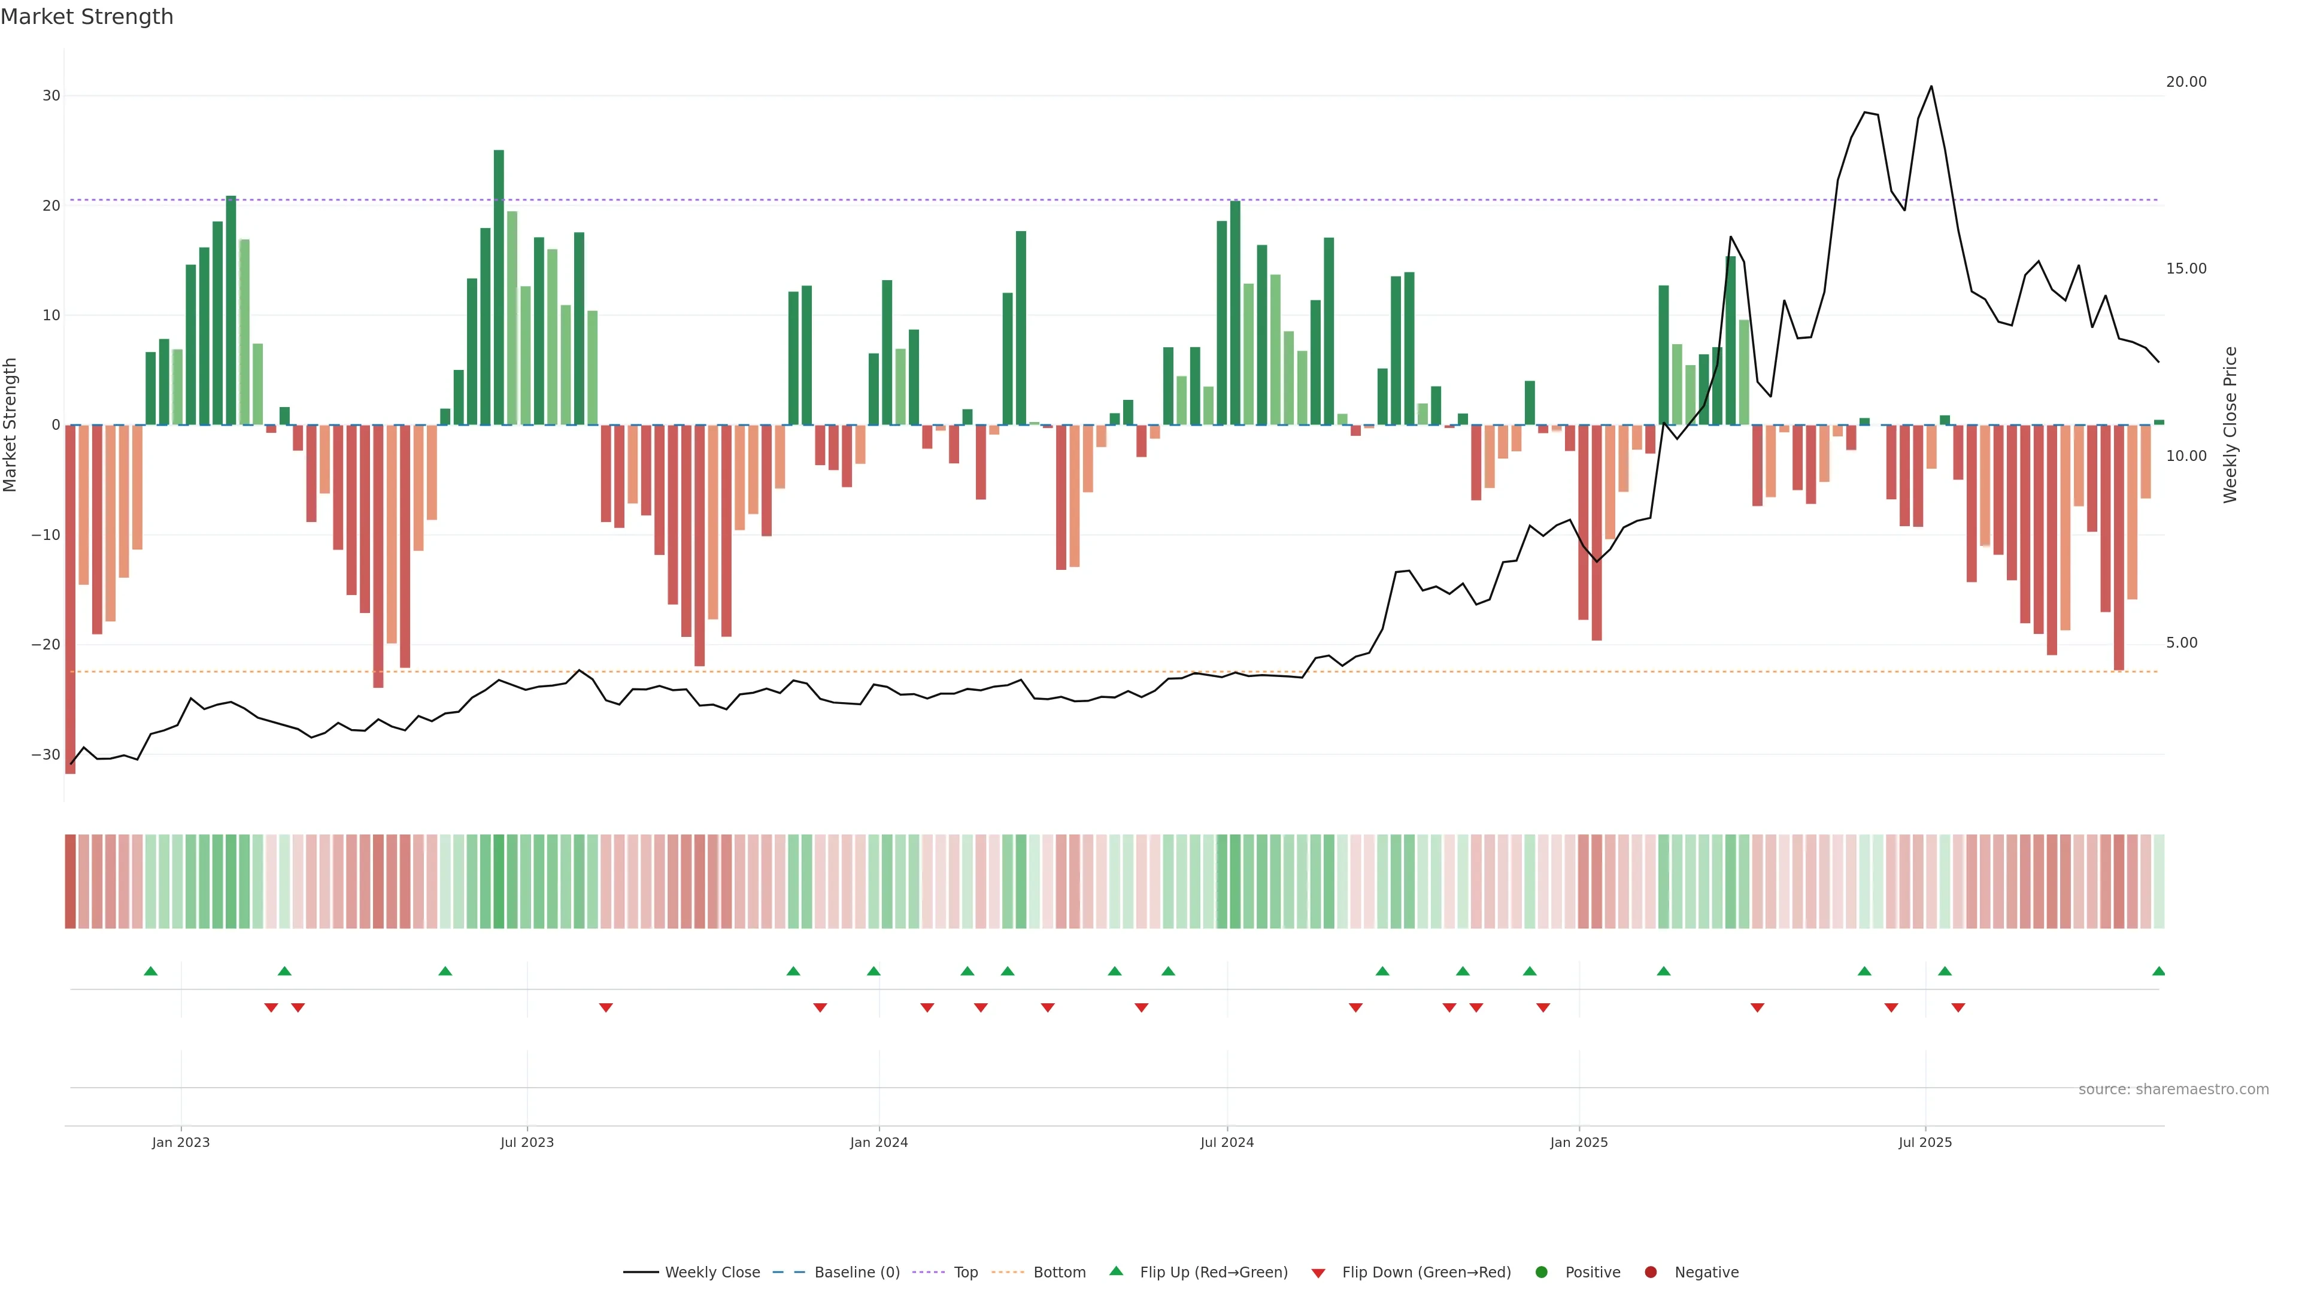Viewport: 2299px width, 1293px height.
Task: Click the latest green flip-up triangle at chart's end
Action: click(2158, 971)
